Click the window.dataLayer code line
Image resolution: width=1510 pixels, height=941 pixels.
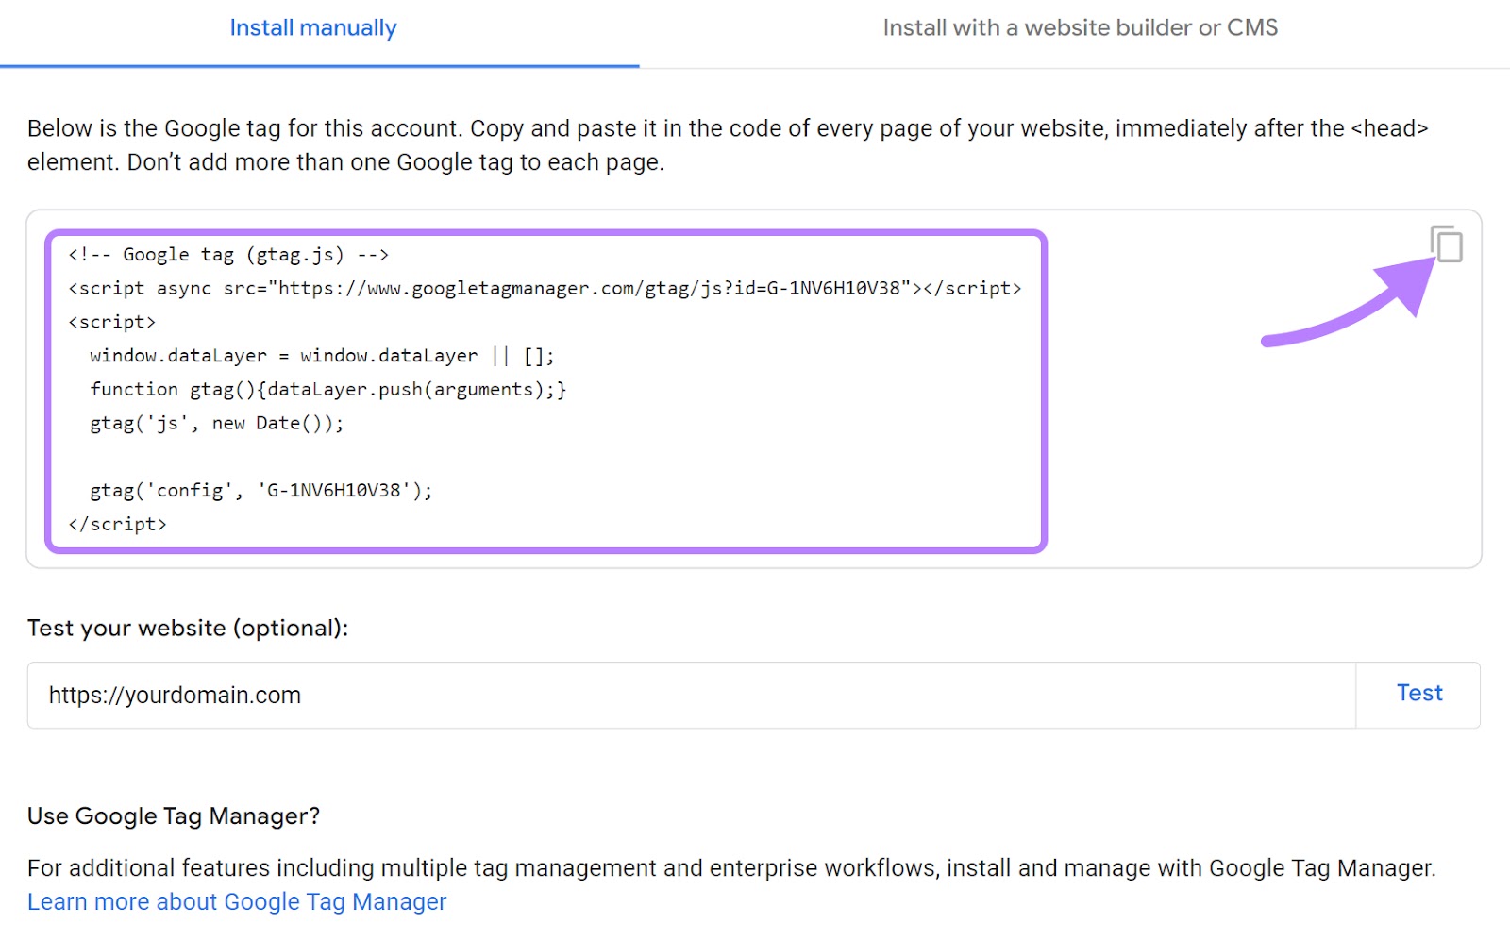click(x=322, y=356)
